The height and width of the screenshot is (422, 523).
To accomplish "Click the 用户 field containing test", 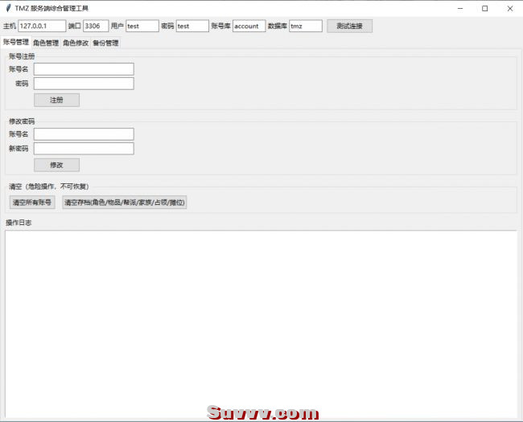I will (142, 26).
